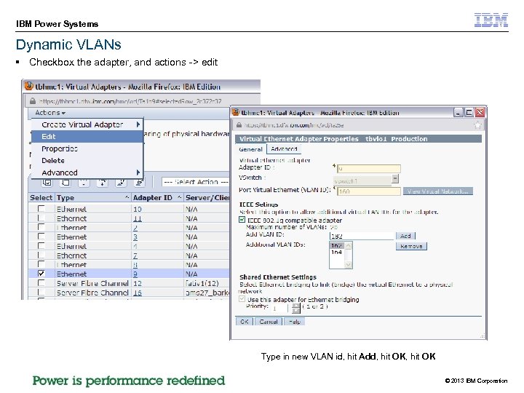The width and height of the screenshot is (524, 393).
Task: Click the Firefox icon in the properties window title bar
Action: (236, 112)
